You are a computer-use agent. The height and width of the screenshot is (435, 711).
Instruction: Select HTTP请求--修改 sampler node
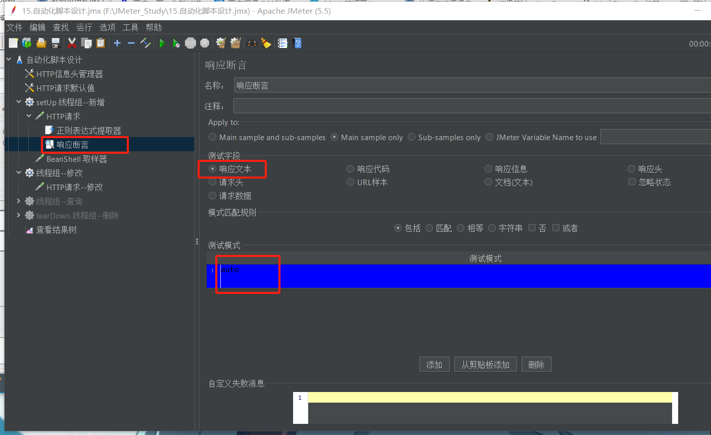pos(74,187)
